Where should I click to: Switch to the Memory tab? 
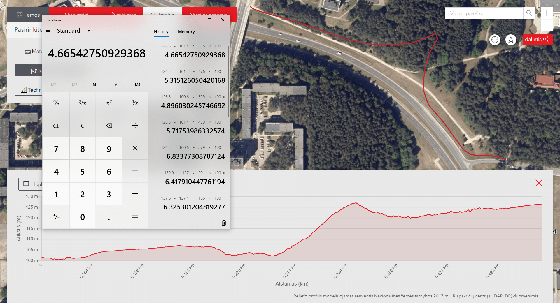186,32
